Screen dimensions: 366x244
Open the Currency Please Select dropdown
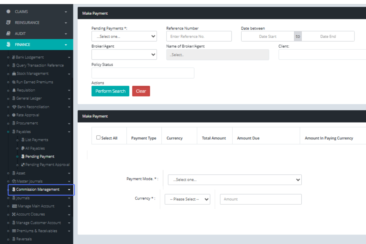[187, 199]
